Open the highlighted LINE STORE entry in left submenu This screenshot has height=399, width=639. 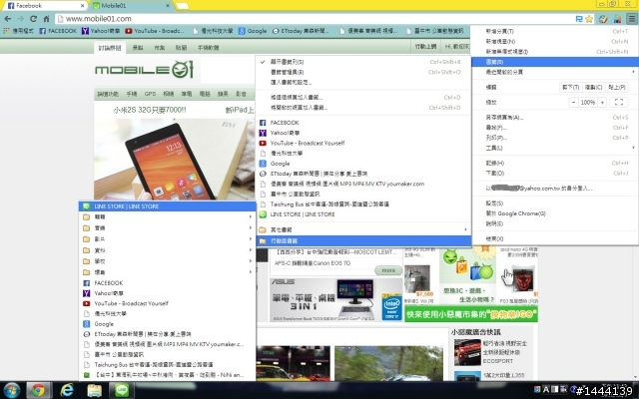pyautogui.click(x=167, y=206)
